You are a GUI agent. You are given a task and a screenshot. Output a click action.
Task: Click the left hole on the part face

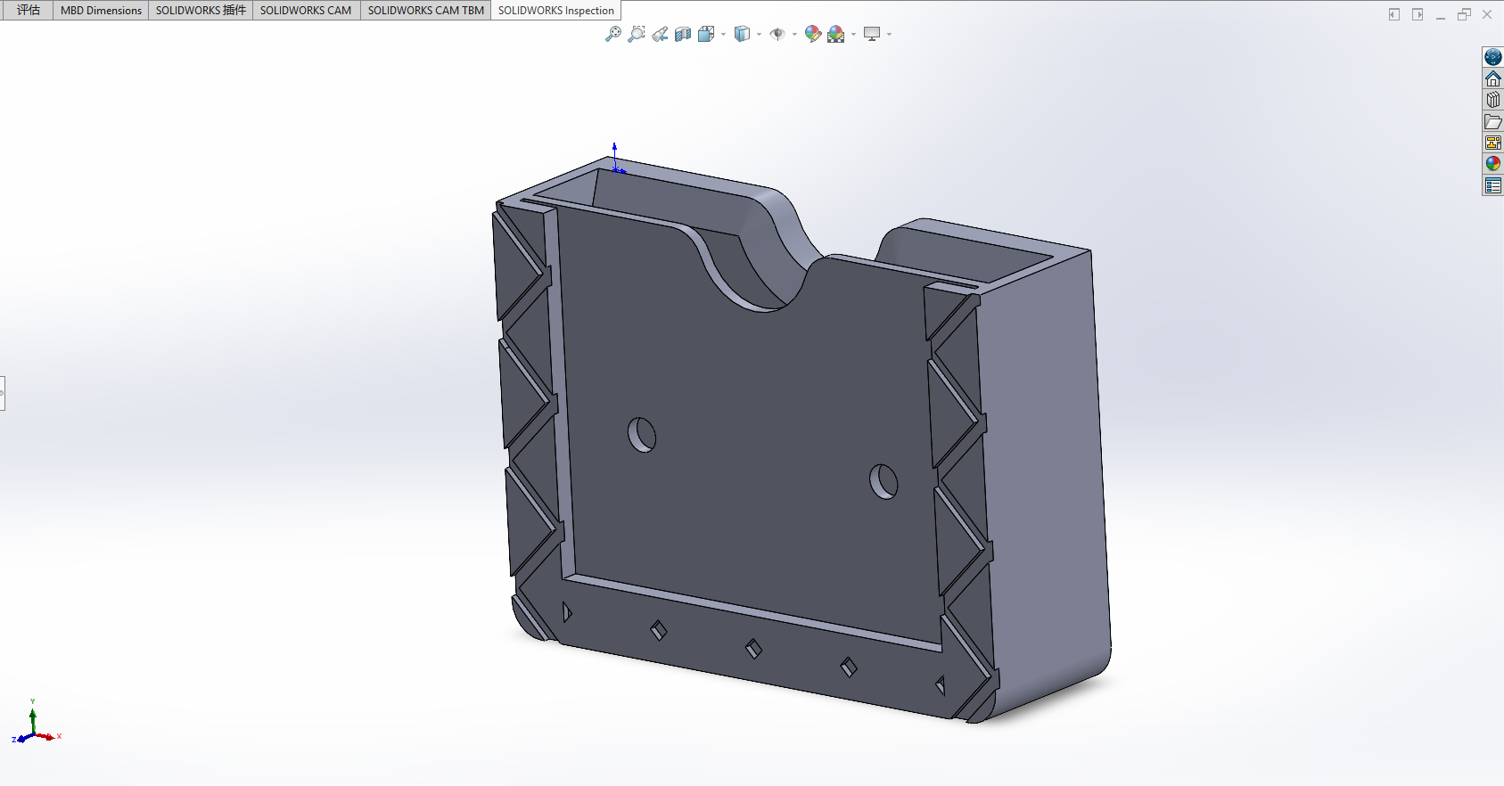click(642, 435)
